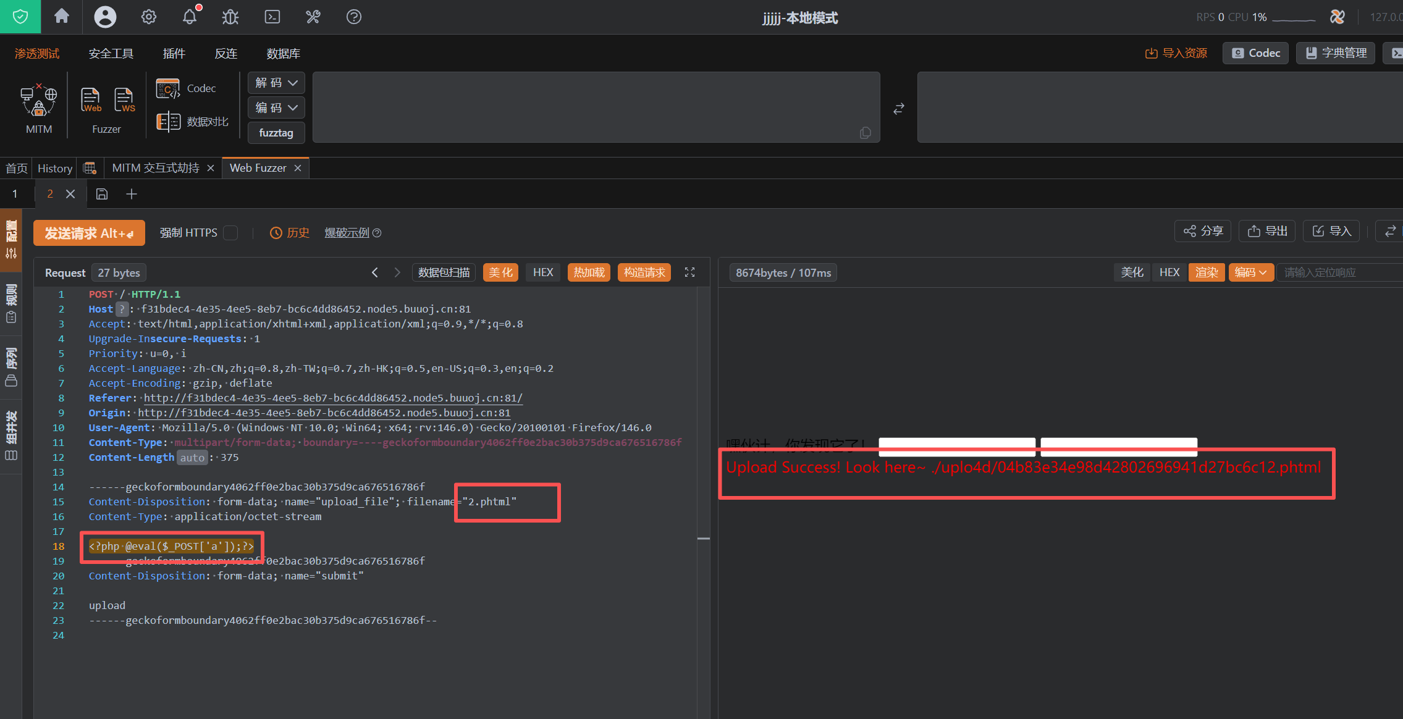This screenshot has width=1403, height=719.
Task: Click the bug report icon
Action: click(x=230, y=17)
